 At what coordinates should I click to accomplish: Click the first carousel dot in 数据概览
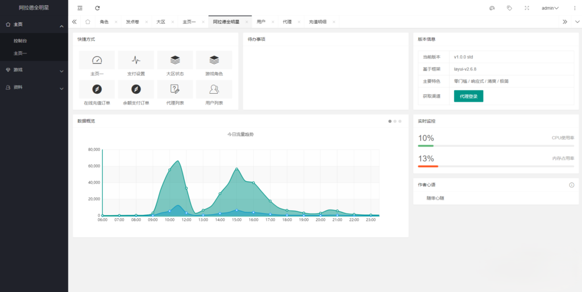(x=390, y=121)
